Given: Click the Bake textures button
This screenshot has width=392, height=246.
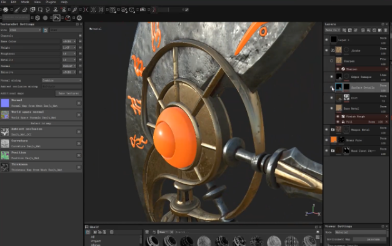Looking at the screenshot, I should pyautogui.click(x=69, y=94).
